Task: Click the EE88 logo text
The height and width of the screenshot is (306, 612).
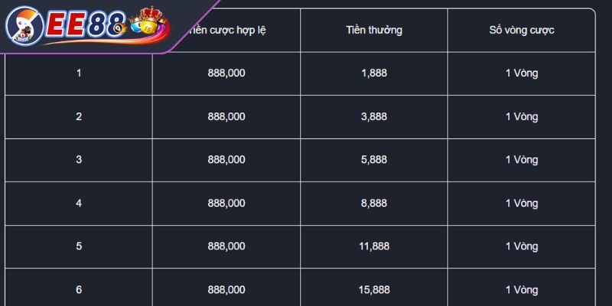Action: coord(86,26)
